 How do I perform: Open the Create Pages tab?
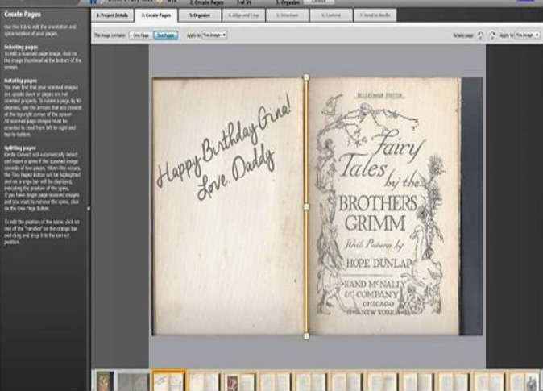click(x=155, y=15)
